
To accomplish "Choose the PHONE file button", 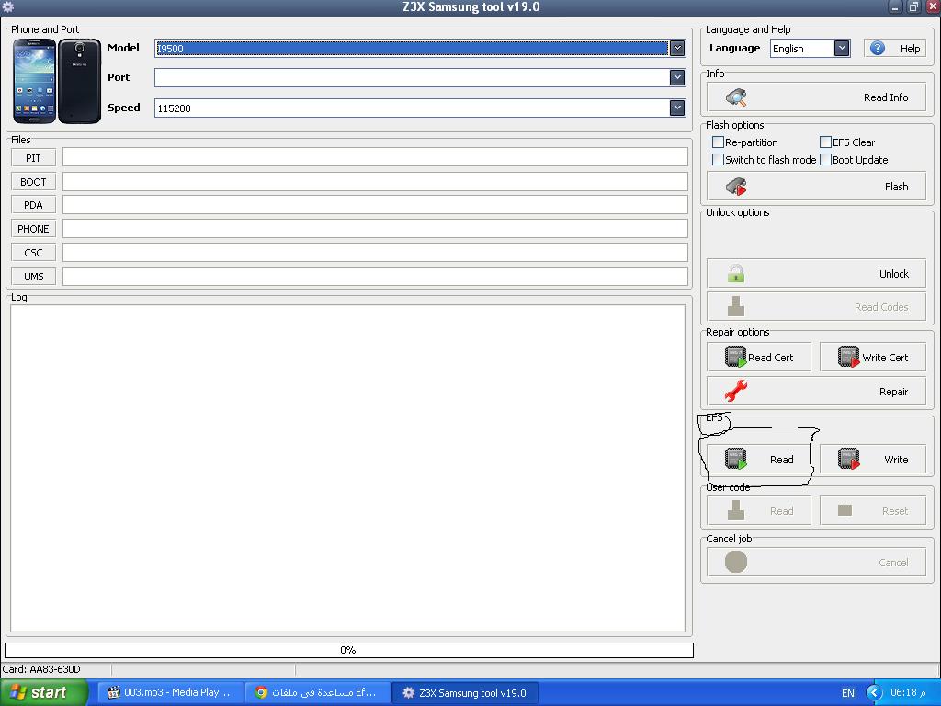I will pos(33,229).
